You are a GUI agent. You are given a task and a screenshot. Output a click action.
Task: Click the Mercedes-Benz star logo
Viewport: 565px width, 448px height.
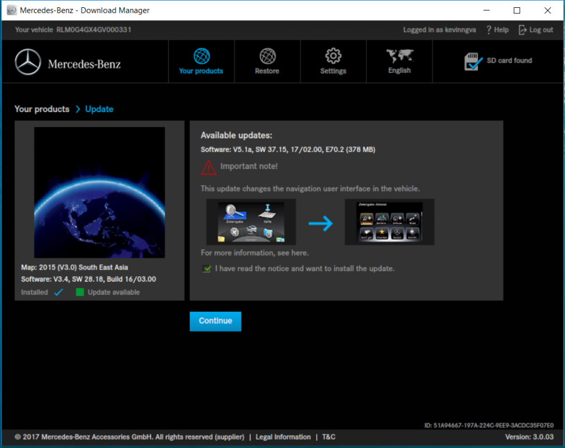[x=28, y=62]
